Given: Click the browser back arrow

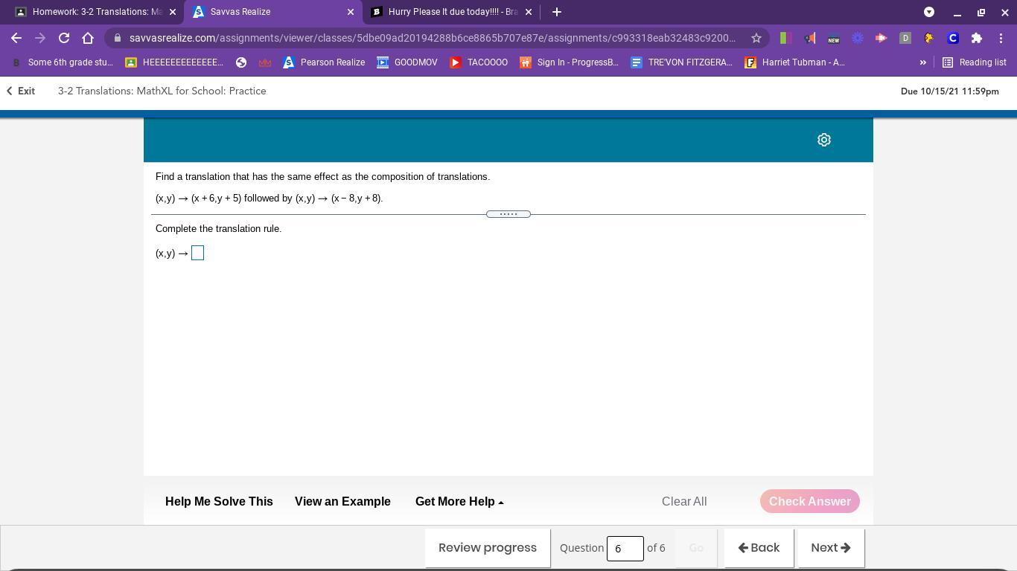Looking at the screenshot, I should (16, 38).
